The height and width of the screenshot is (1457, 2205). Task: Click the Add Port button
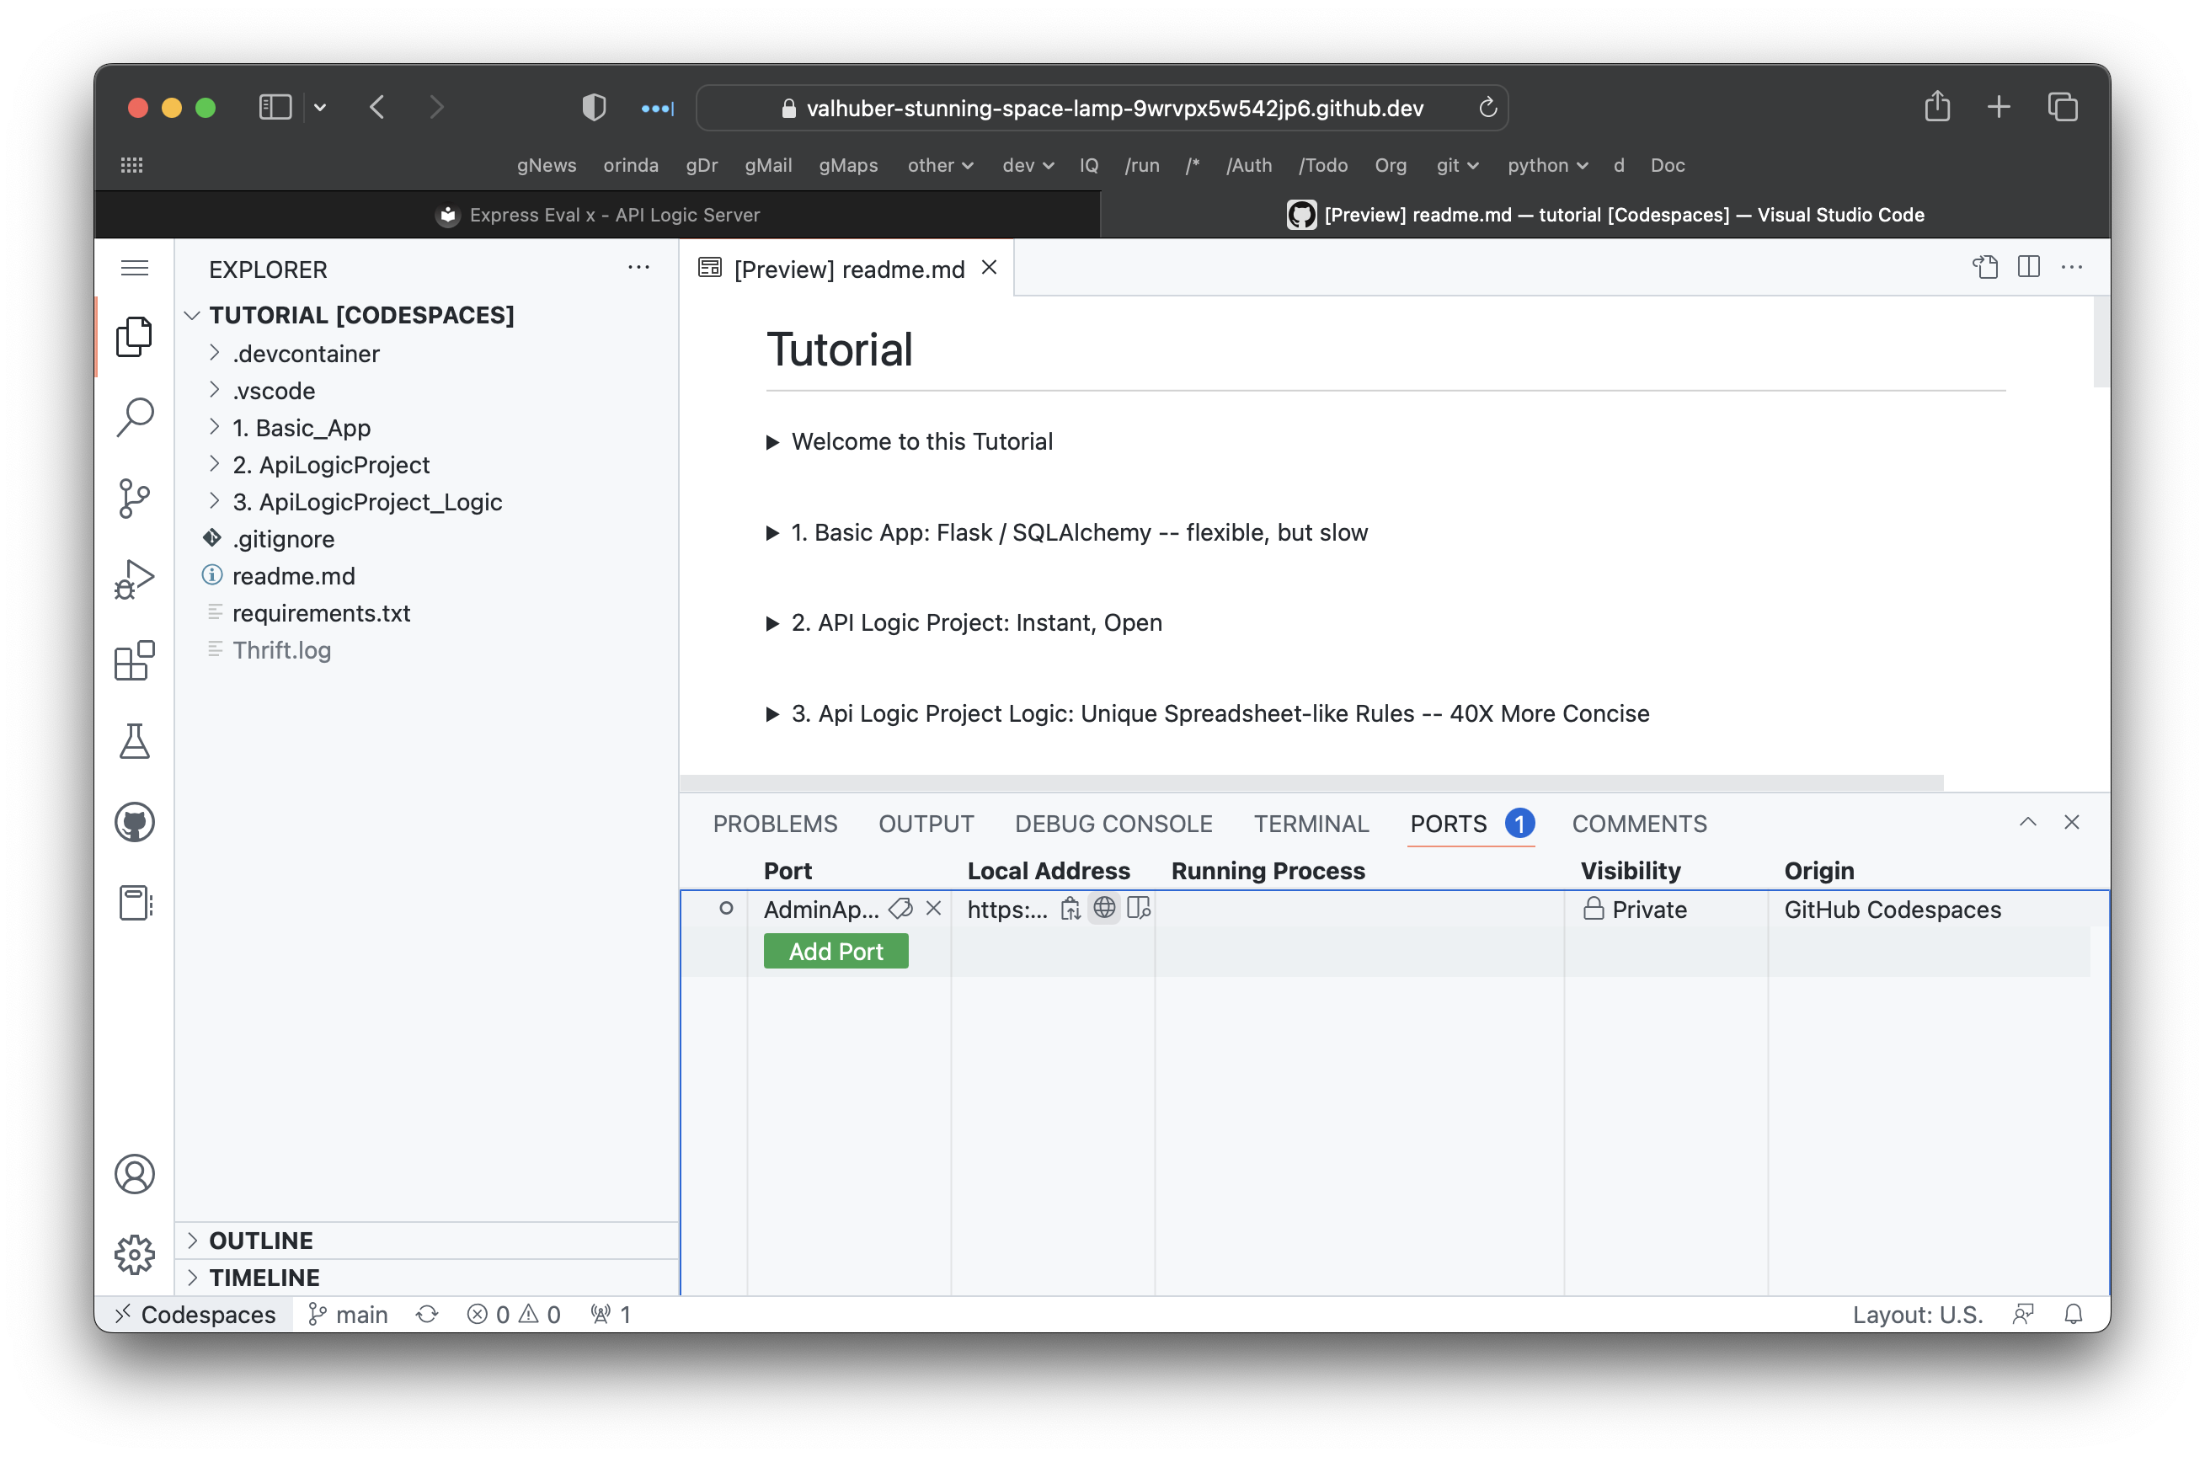[x=834, y=950]
